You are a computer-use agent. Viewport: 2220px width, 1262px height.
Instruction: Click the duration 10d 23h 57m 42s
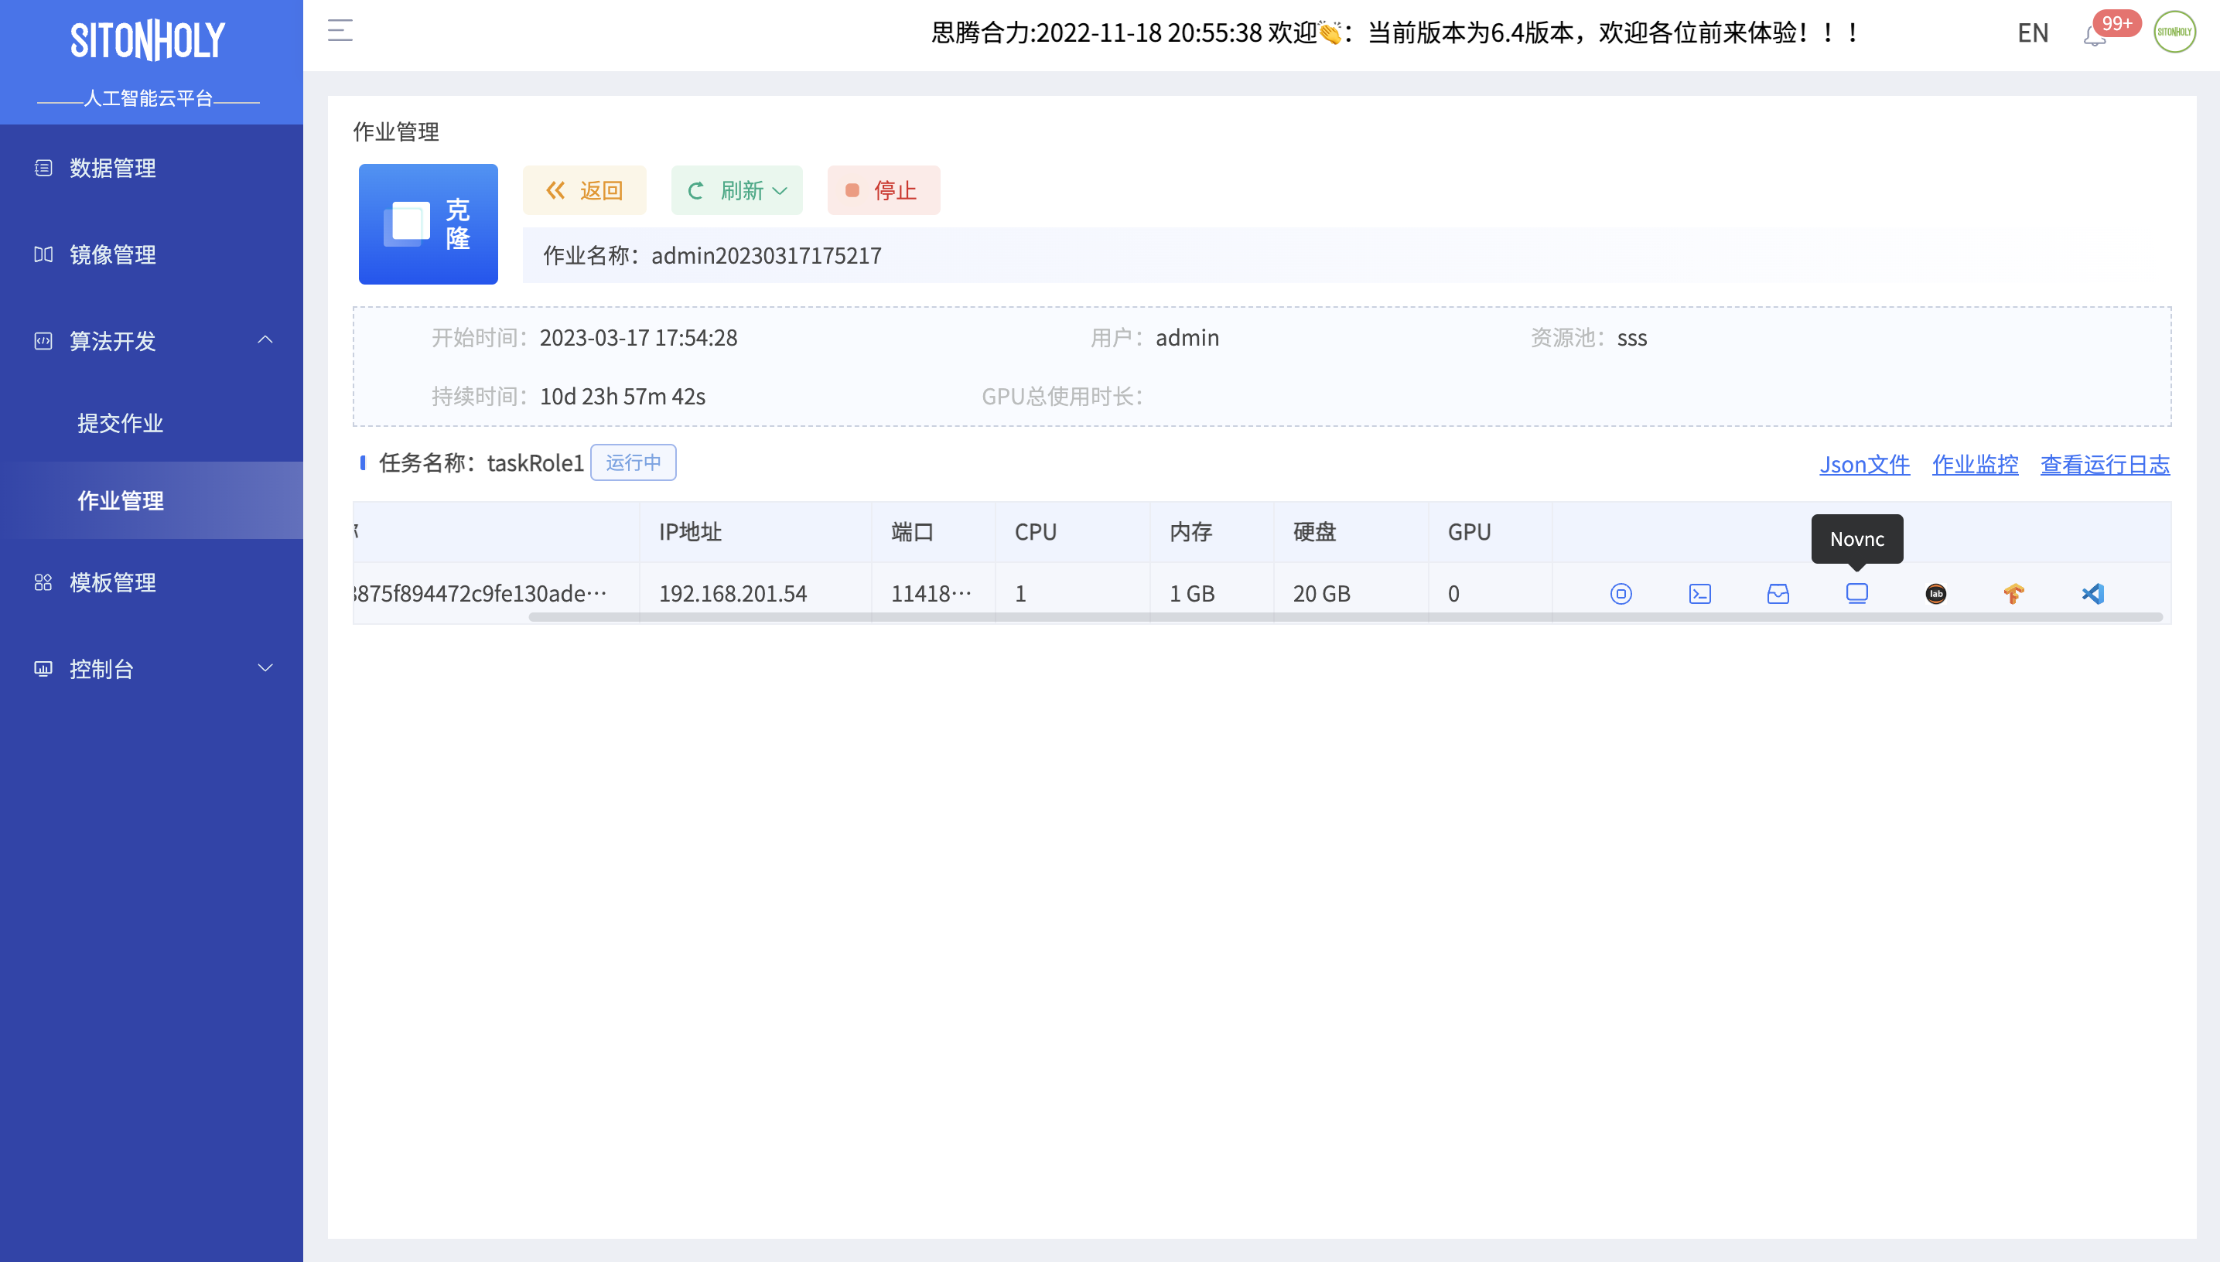click(x=623, y=397)
